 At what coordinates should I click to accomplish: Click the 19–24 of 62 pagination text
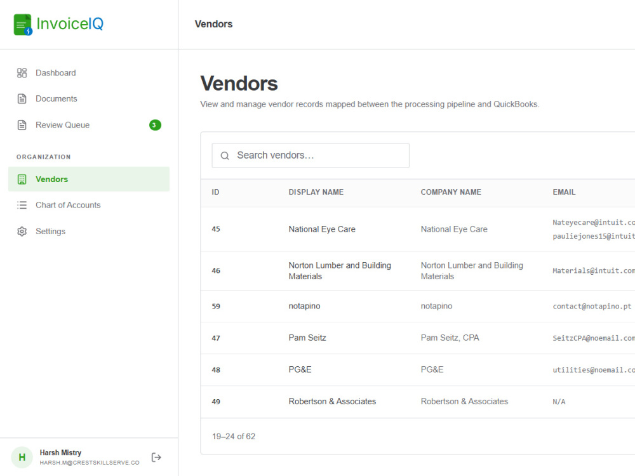[233, 437]
